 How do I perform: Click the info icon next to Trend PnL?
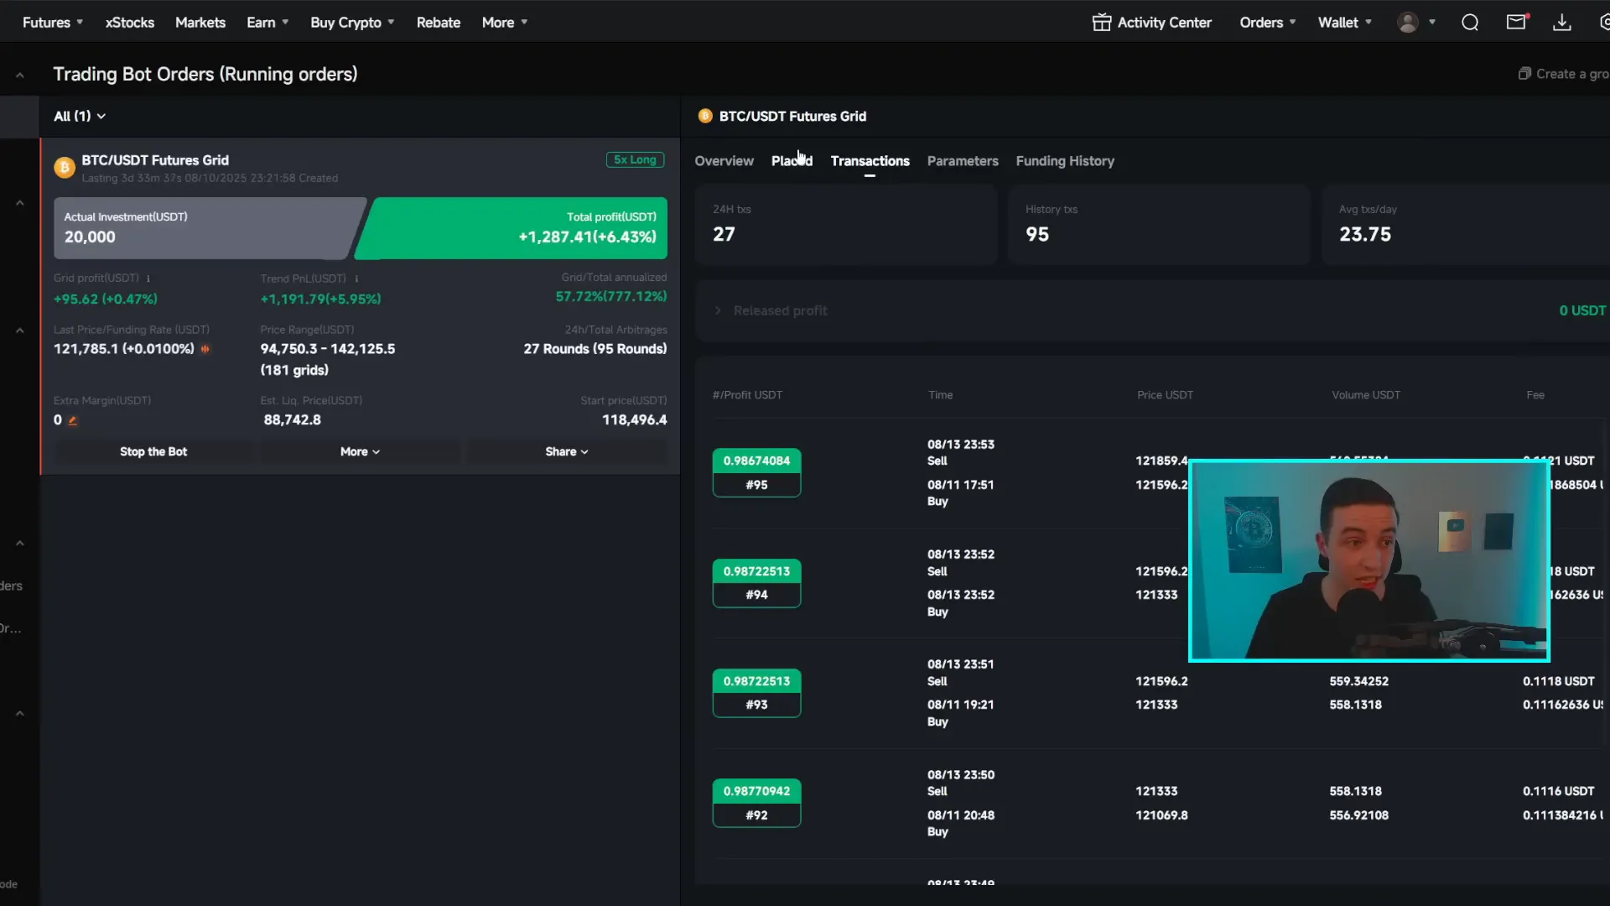[356, 279]
